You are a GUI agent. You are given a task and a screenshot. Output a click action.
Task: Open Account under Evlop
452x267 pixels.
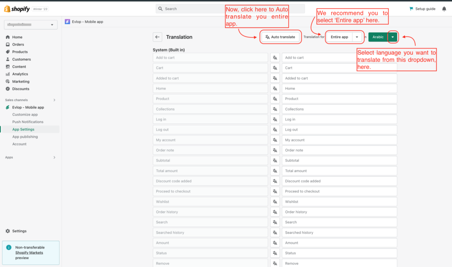(19, 144)
